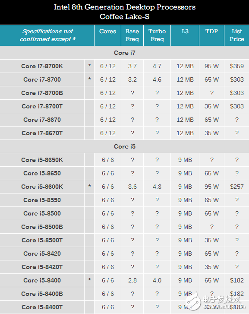249x314 pixels.
Task: Click the Core i7 section heading
Action: 124,53
